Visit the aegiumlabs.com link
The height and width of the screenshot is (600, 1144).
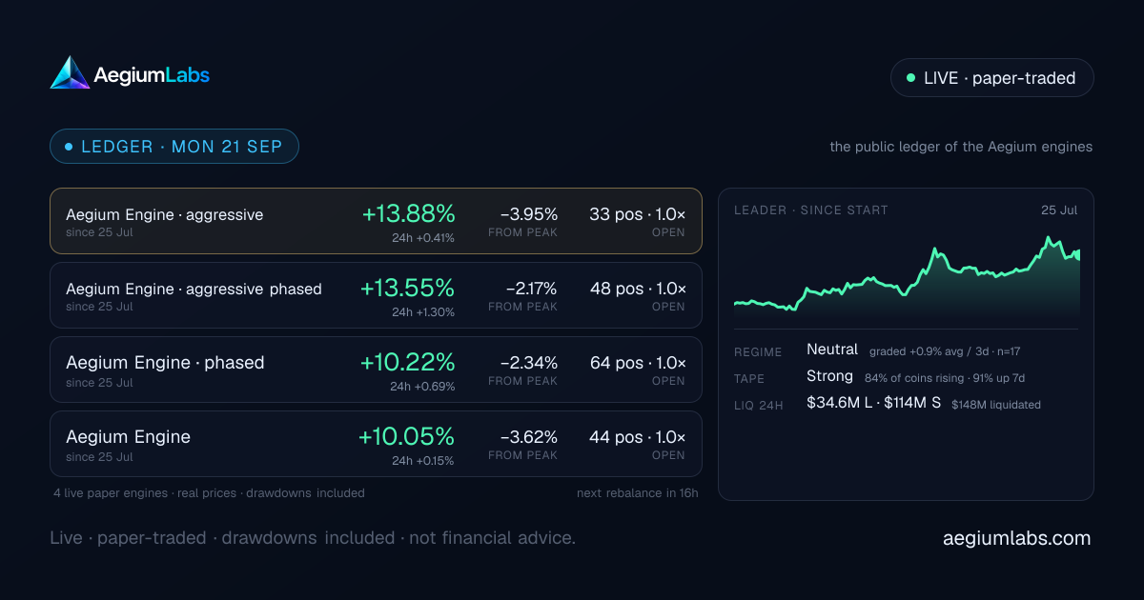click(1016, 538)
